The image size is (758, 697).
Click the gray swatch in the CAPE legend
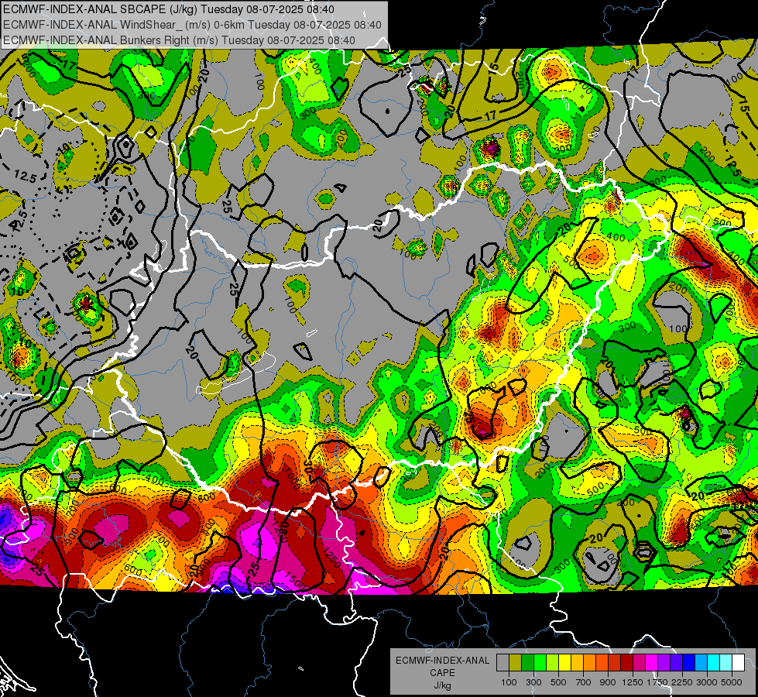502,663
